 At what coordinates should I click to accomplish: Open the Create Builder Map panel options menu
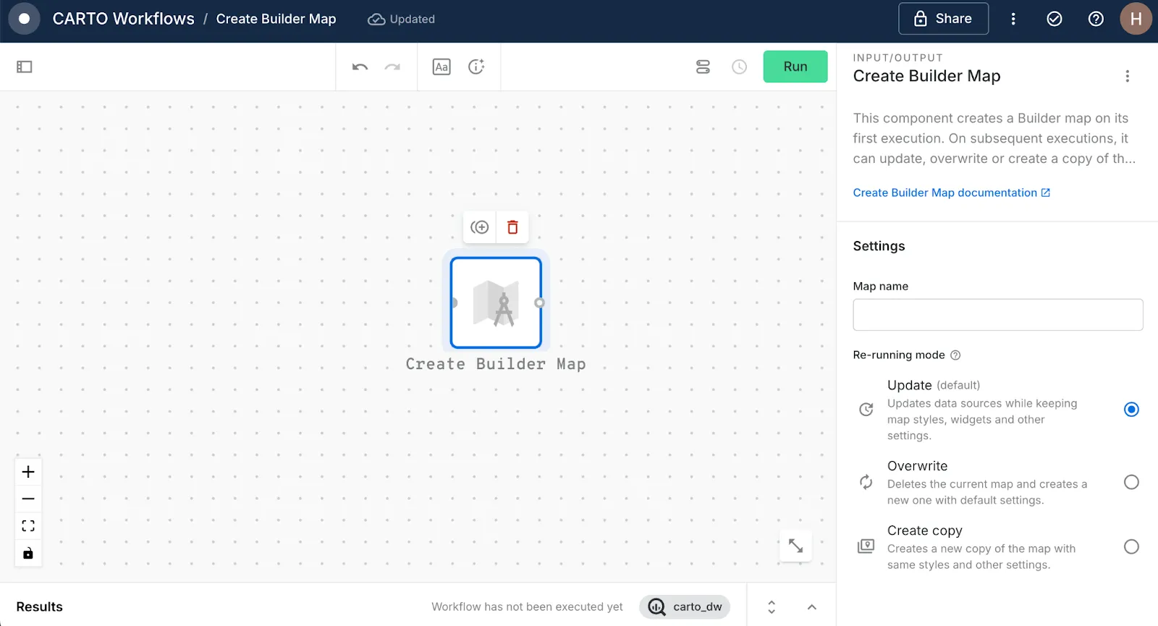click(x=1127, y=76)
